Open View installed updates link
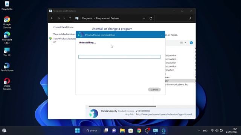Image resolution: width=241 pixels, height=135 pixels. coord(64,34)
